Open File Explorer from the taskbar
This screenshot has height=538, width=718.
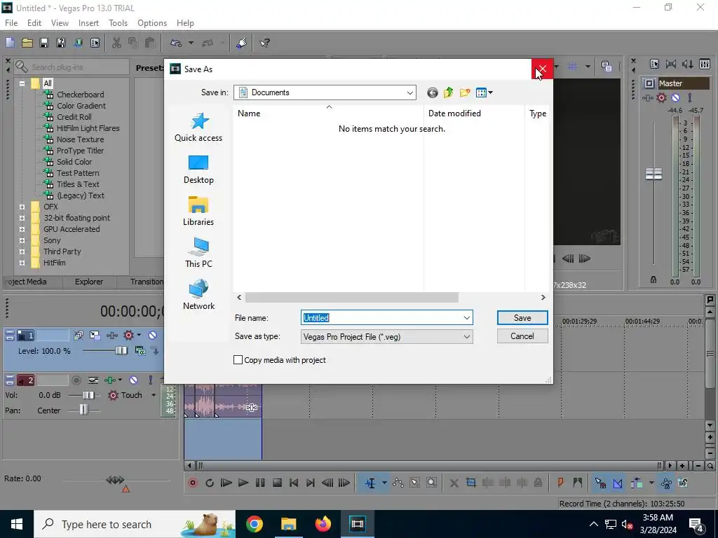[x=288, y=524]
